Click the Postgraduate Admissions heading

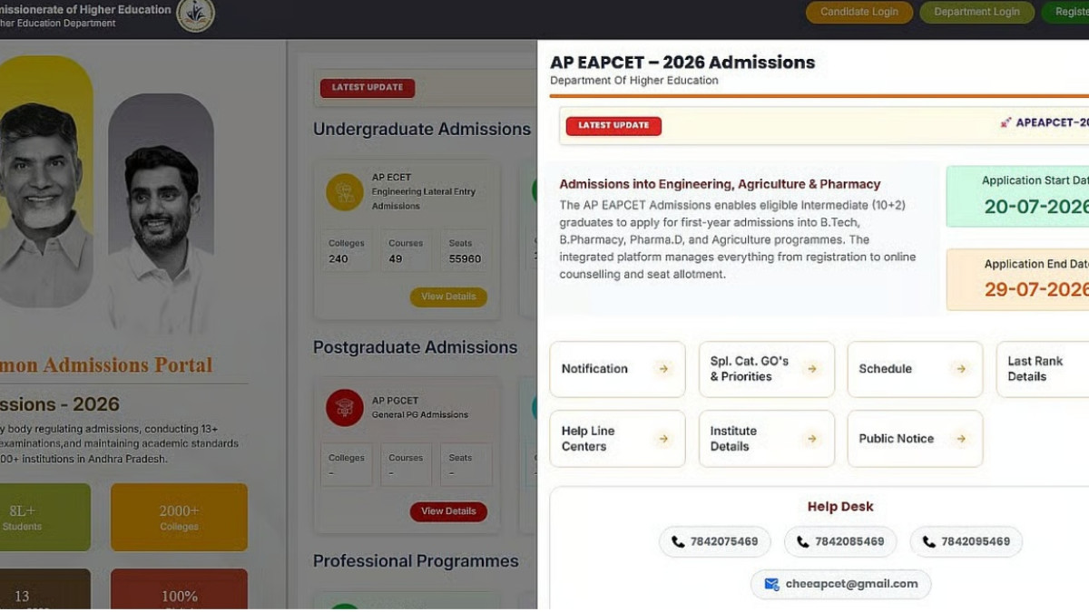pyautogui.click(x=415, y=347)
